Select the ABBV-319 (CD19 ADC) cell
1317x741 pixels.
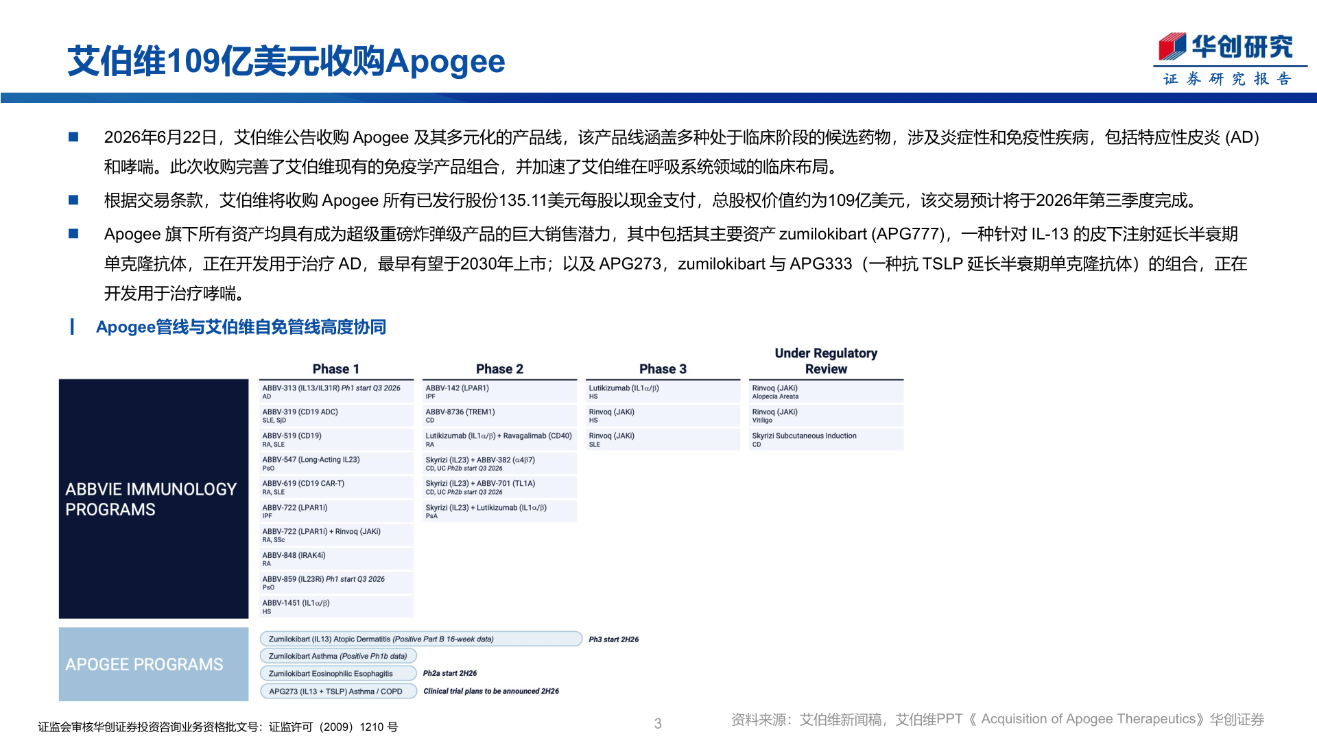[336, 416]
